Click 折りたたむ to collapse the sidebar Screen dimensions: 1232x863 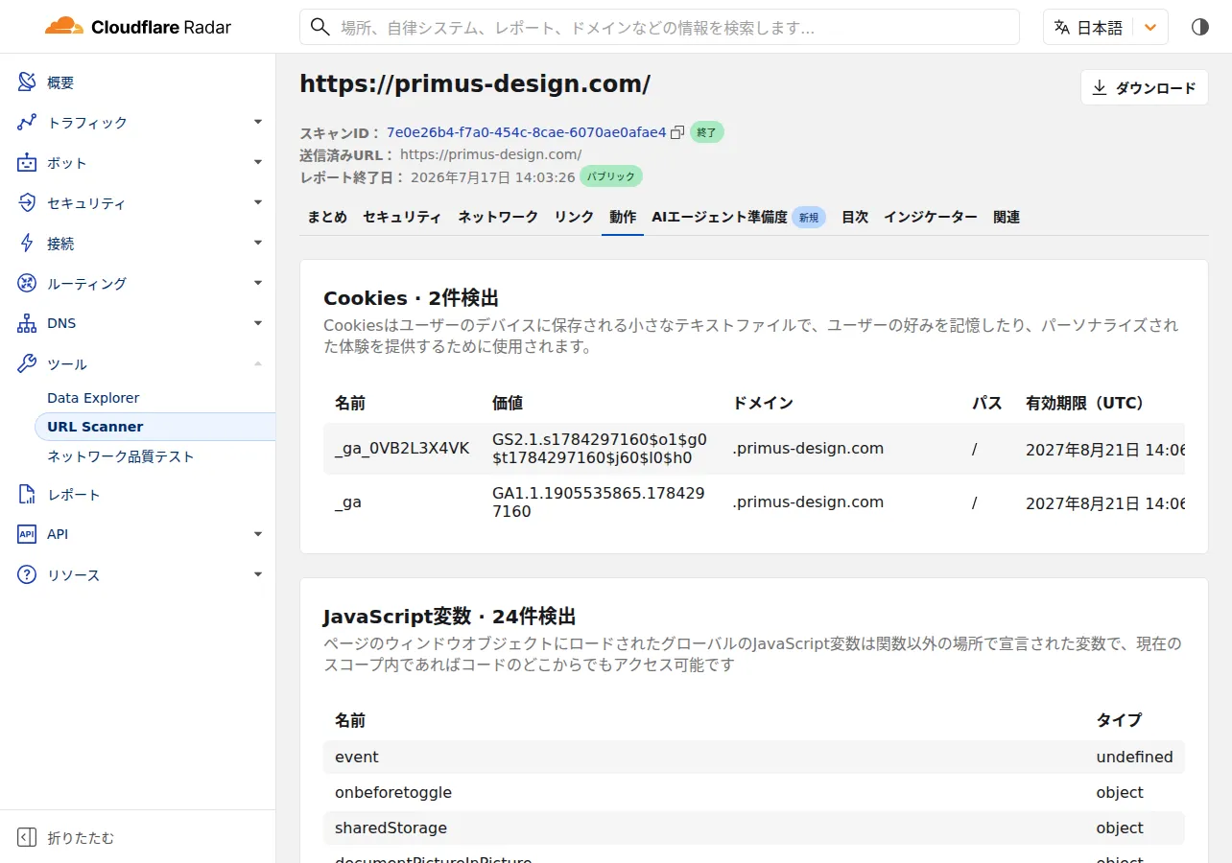[x=81, y=838]
